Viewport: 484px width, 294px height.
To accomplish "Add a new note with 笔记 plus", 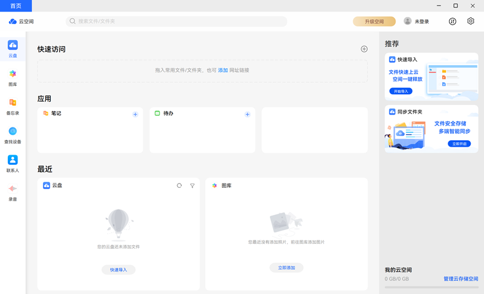I will [x=135, y=114].
